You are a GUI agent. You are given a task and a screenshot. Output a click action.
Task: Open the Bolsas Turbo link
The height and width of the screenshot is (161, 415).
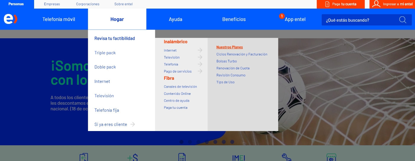click(226, 61)
